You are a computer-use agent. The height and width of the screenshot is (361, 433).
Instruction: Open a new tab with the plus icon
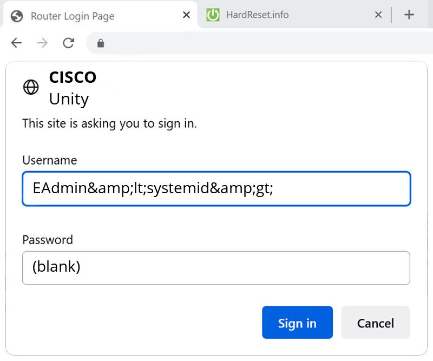coord(410,14)
